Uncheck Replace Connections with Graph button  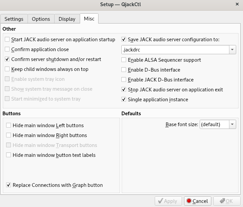(9, 185)
